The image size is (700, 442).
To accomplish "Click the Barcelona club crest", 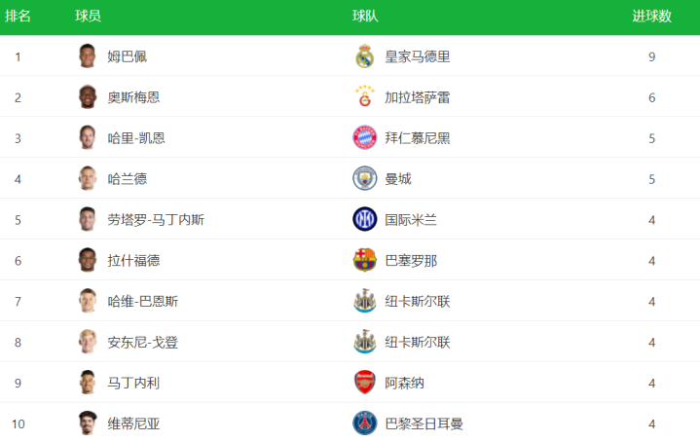I will pyautogui.click(x=364, y=261).
